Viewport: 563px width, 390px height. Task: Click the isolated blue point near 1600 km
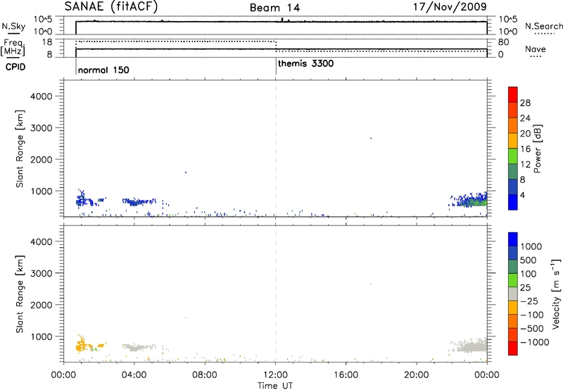[x=186, y=172]
